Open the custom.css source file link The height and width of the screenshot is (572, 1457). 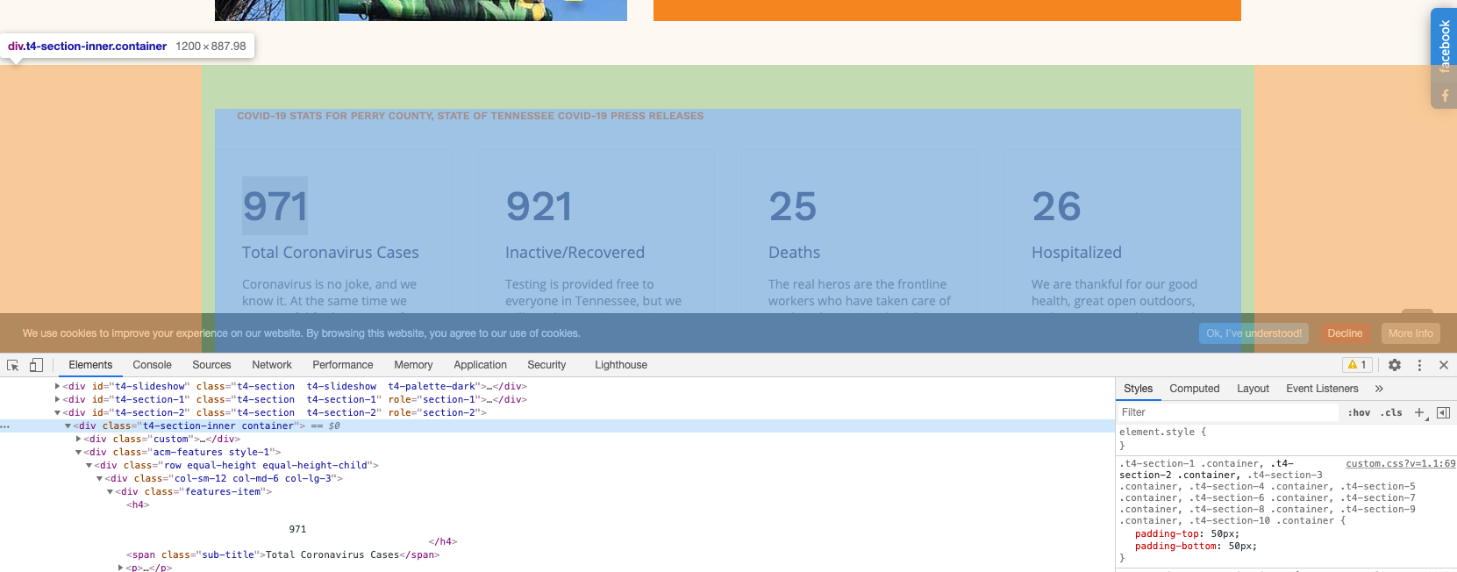pos(1400,463)
